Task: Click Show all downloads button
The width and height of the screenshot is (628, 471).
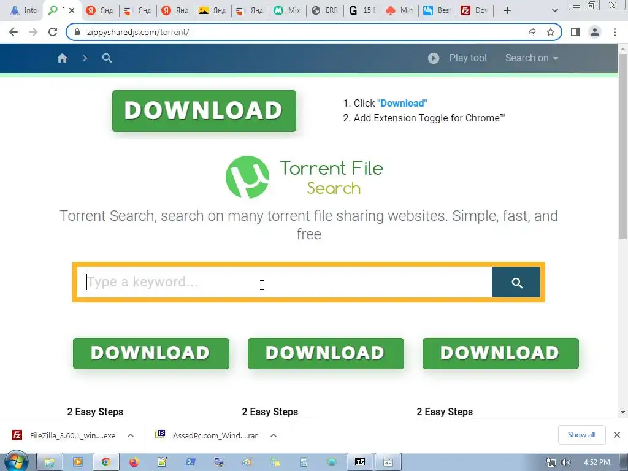Action: [x=581, y=435]
